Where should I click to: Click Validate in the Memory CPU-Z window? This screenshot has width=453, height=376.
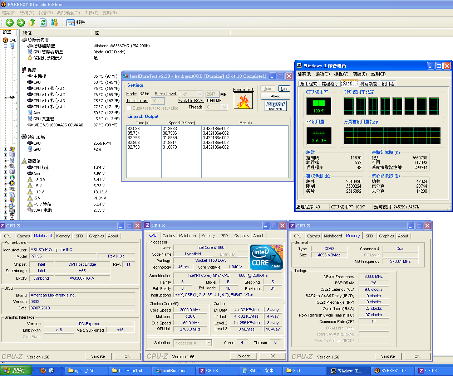tap(388, 356)
